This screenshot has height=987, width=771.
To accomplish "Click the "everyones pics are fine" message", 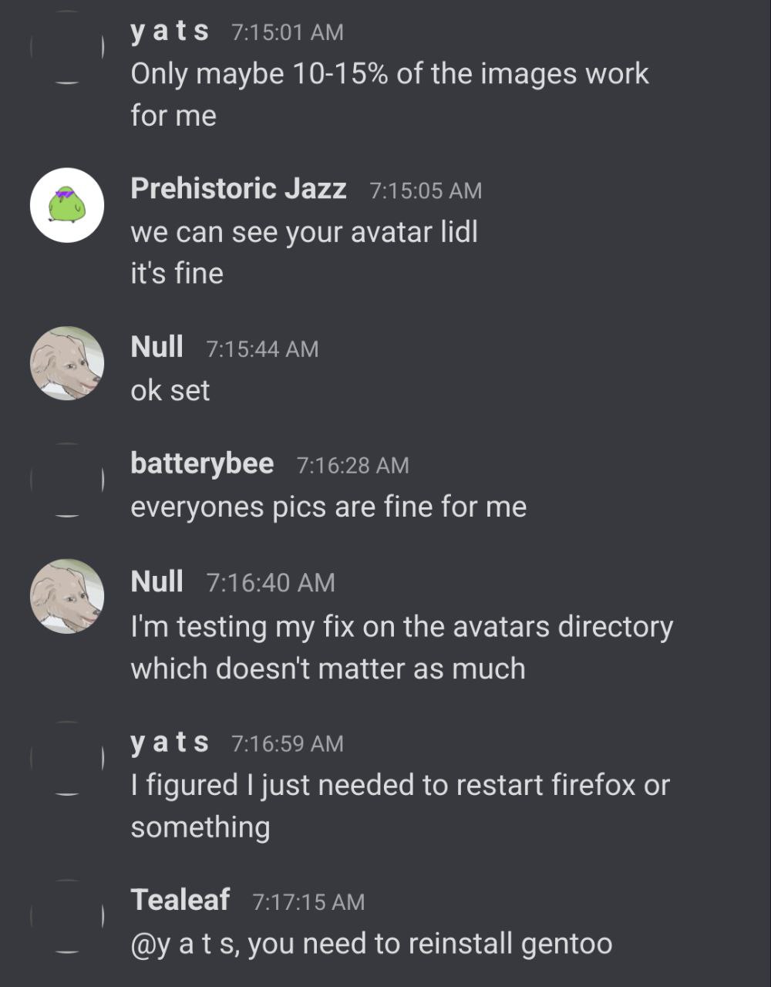I will (x=328, y=507).
